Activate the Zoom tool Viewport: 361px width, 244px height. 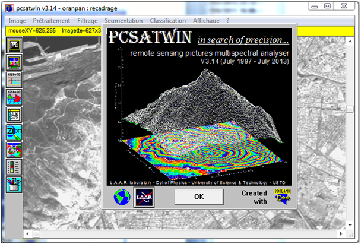tap(14, 132)
